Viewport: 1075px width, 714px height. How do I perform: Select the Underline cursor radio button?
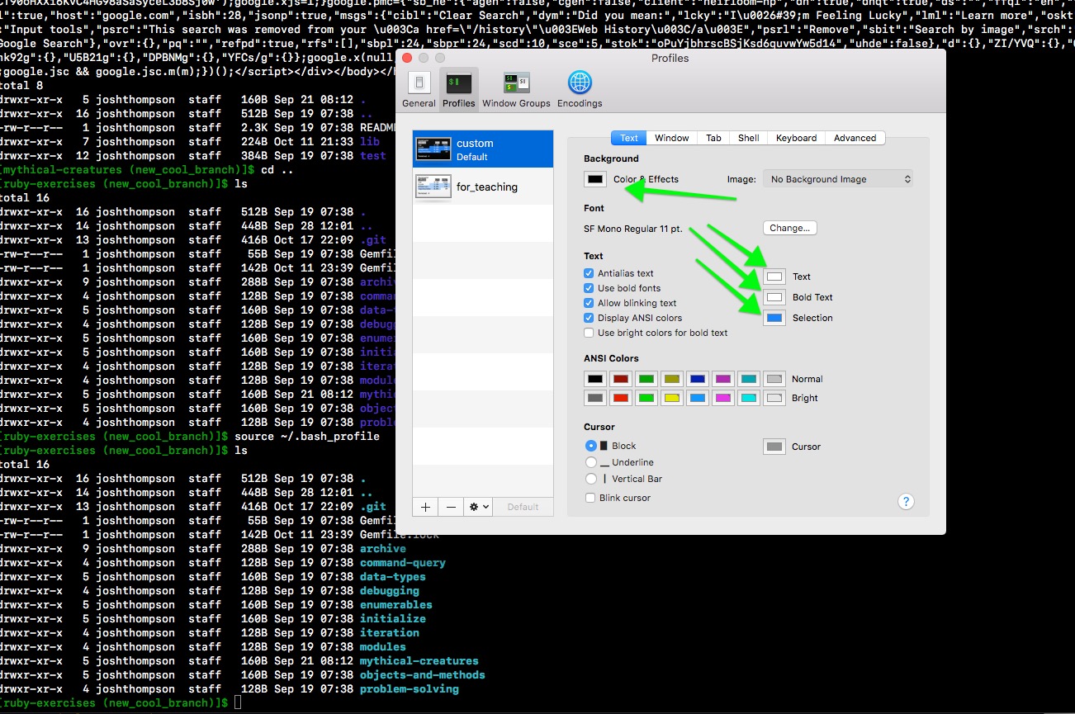pos(590,462)
